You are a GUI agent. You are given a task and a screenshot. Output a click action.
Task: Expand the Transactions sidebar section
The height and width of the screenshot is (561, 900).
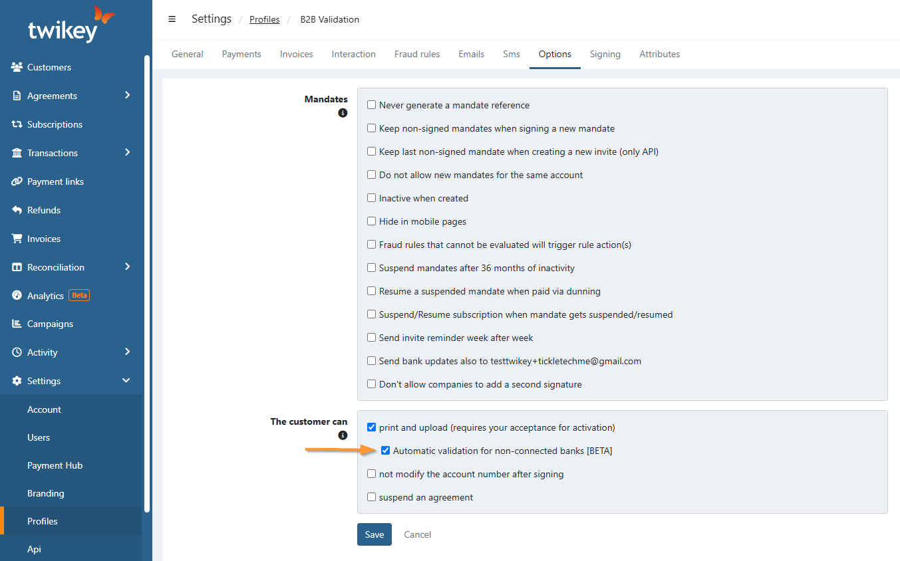click(x=127, y=153)
